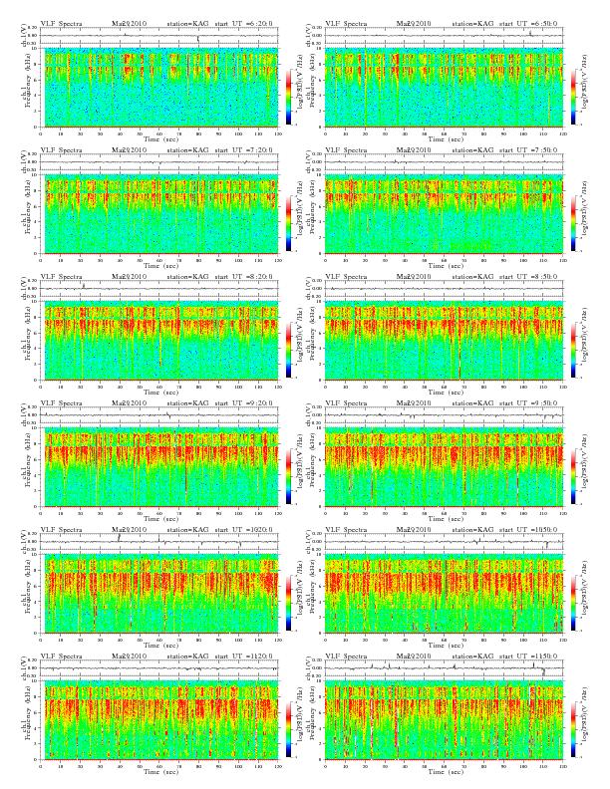Click the UT 9:20:0 spectrogram
Image resolution: width=610 pixels, height=789 pixels.
tap(161, 467)
